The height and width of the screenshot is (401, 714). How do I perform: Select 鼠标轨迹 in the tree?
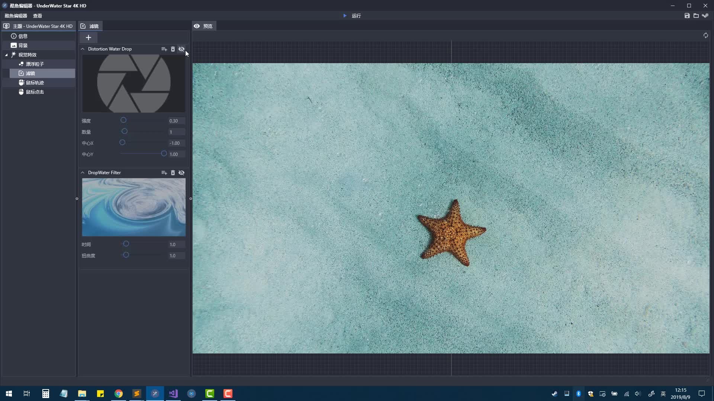tap(35, 82)
